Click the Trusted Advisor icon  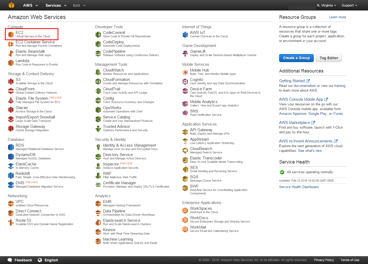click(98, 128)
